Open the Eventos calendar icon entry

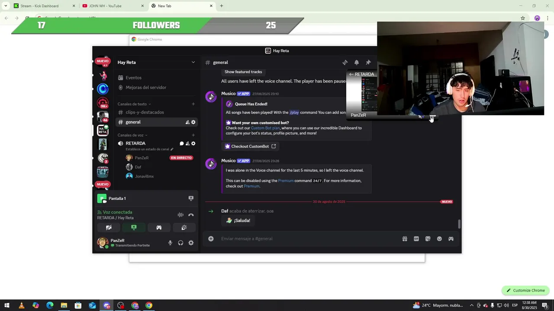[133, 78]
